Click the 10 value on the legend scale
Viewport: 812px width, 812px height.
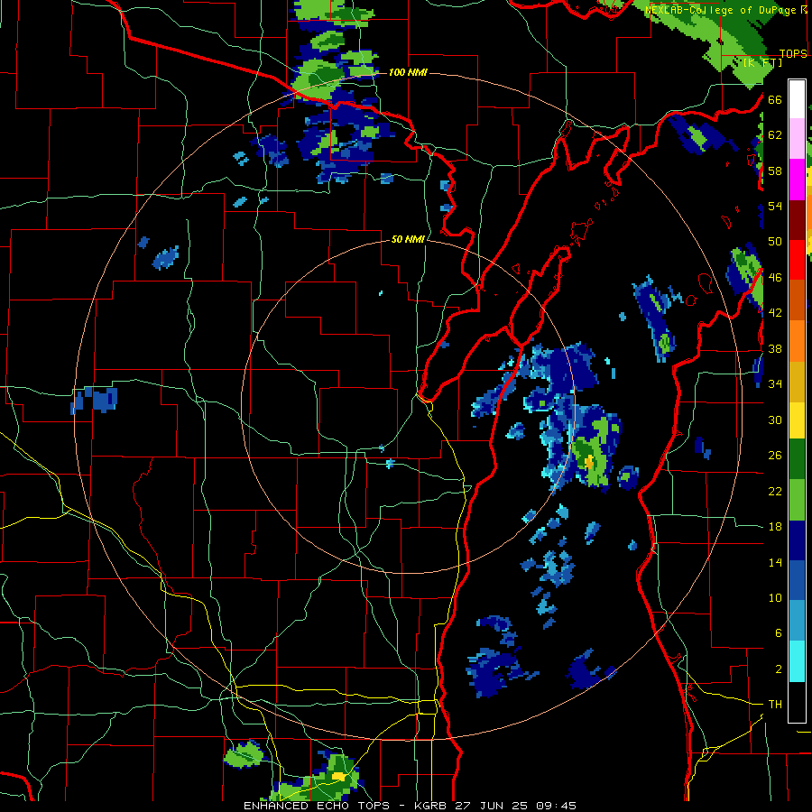point(775,597)
